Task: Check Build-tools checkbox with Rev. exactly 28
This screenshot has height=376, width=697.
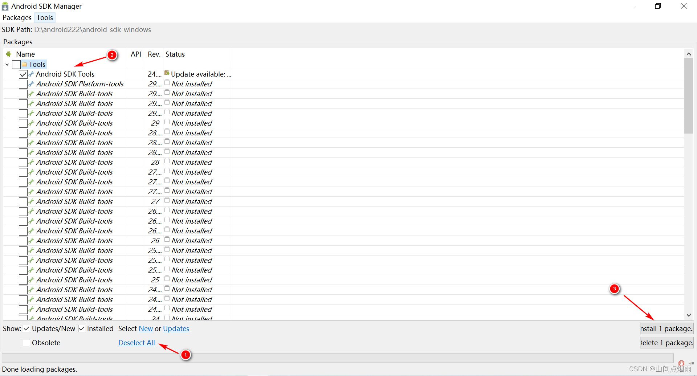Action: 23,163
